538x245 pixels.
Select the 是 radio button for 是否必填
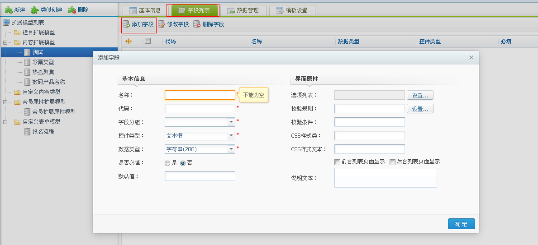[x=167, y=163]
